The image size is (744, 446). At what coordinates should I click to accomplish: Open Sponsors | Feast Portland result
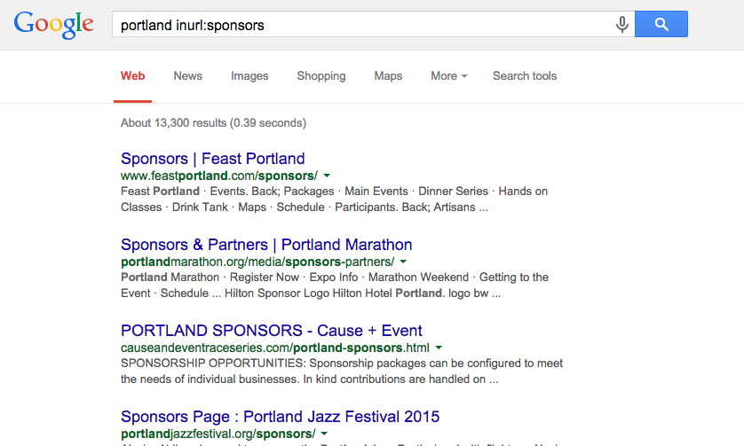212,159
